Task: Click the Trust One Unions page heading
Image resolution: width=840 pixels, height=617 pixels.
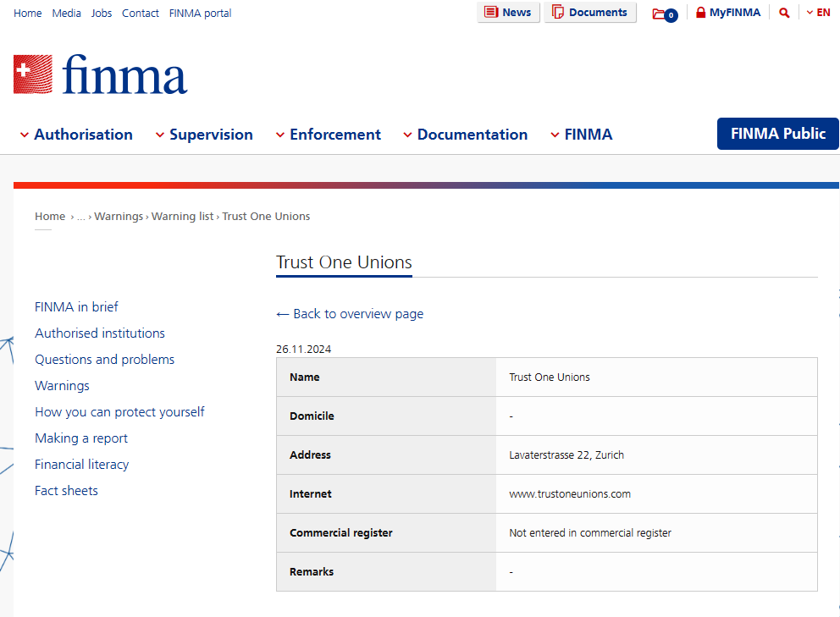Action: click(x=344, y=262)
